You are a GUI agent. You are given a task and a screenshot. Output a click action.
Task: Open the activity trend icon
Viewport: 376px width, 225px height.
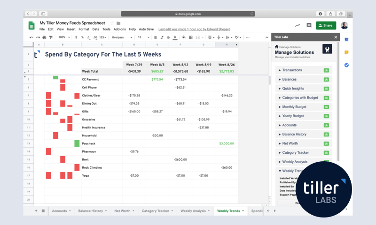(x=298, y=25)
